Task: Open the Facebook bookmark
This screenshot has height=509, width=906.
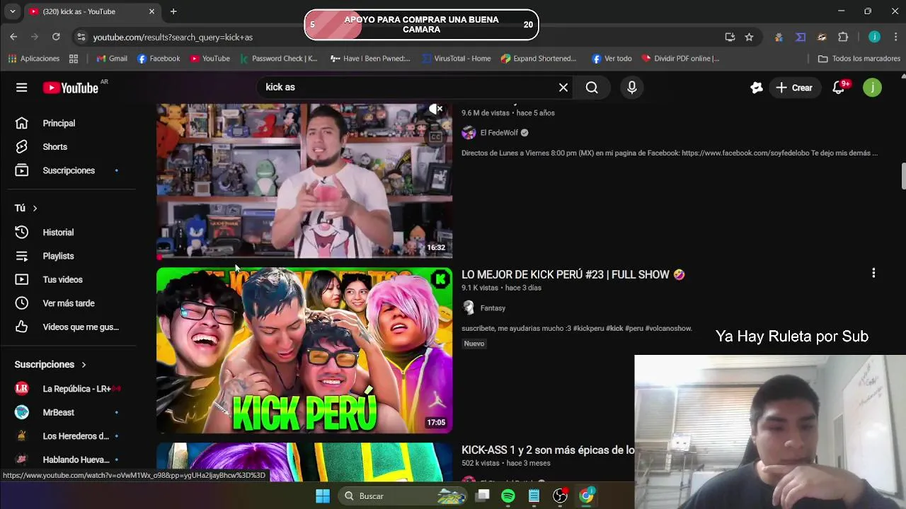Action: (x=159, y=59)
